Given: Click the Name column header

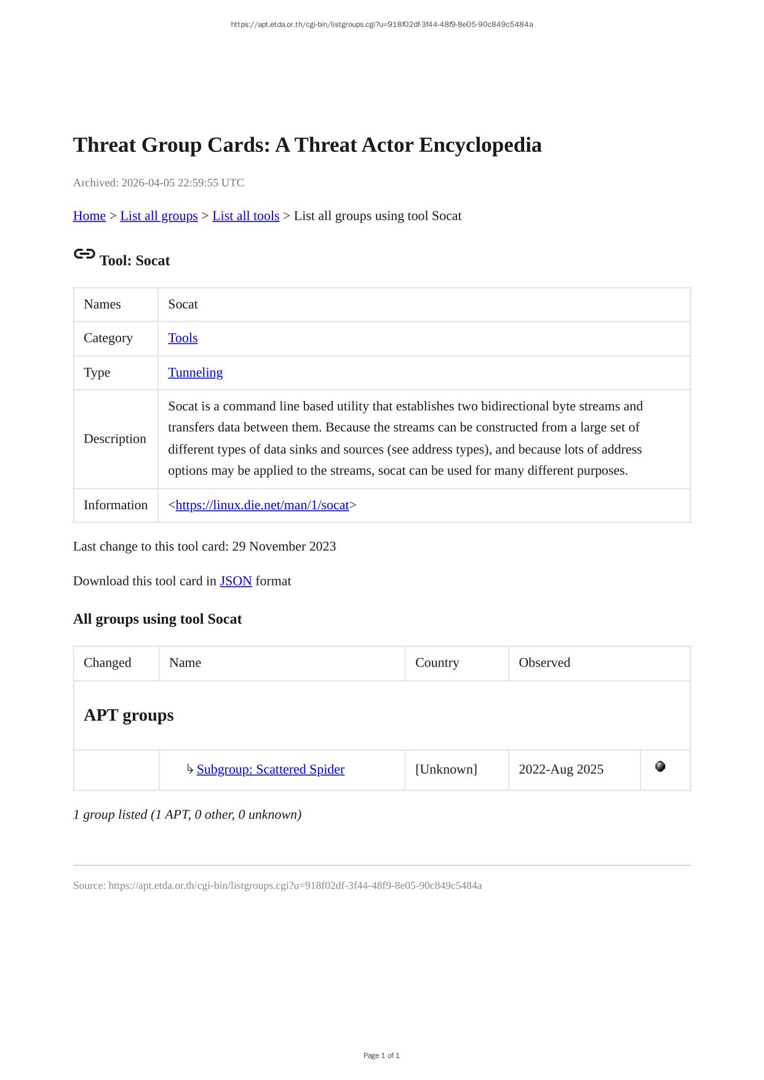Looking at the screenshot, I should pyautogui.click(x=185, y=663).
